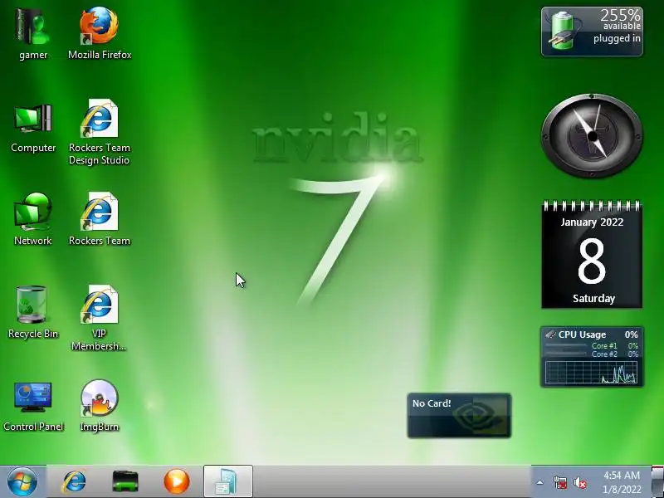Click the analog clock gadget
Screen dimensions: 664x498
[x=592, y=136]
